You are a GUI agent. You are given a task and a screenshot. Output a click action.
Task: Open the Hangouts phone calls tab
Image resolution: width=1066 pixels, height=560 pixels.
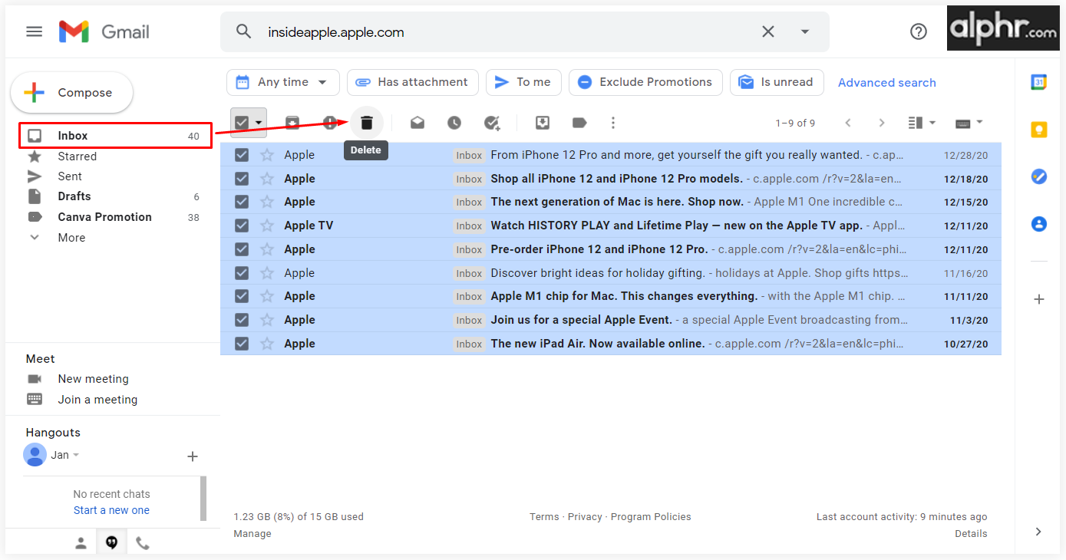coord(143,543)
